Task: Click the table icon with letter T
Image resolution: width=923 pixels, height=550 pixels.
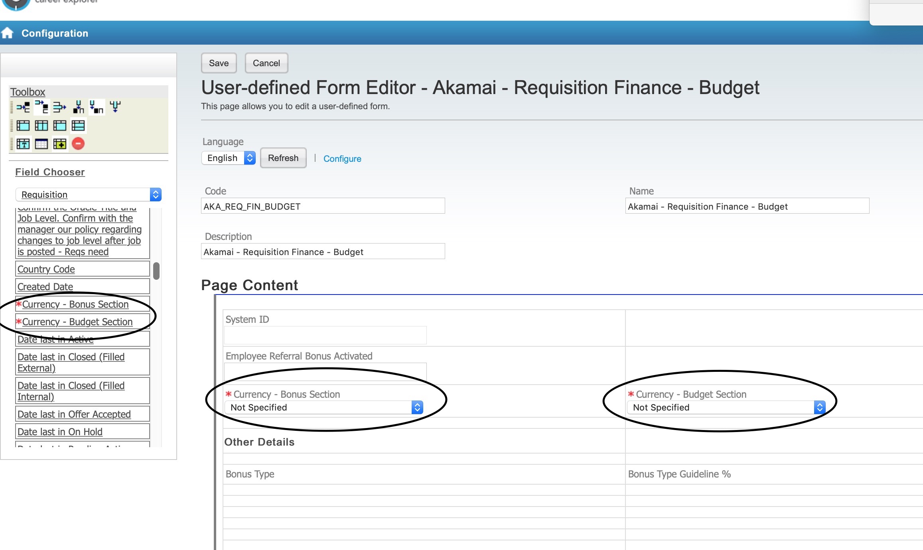Action: pos(23,144)
